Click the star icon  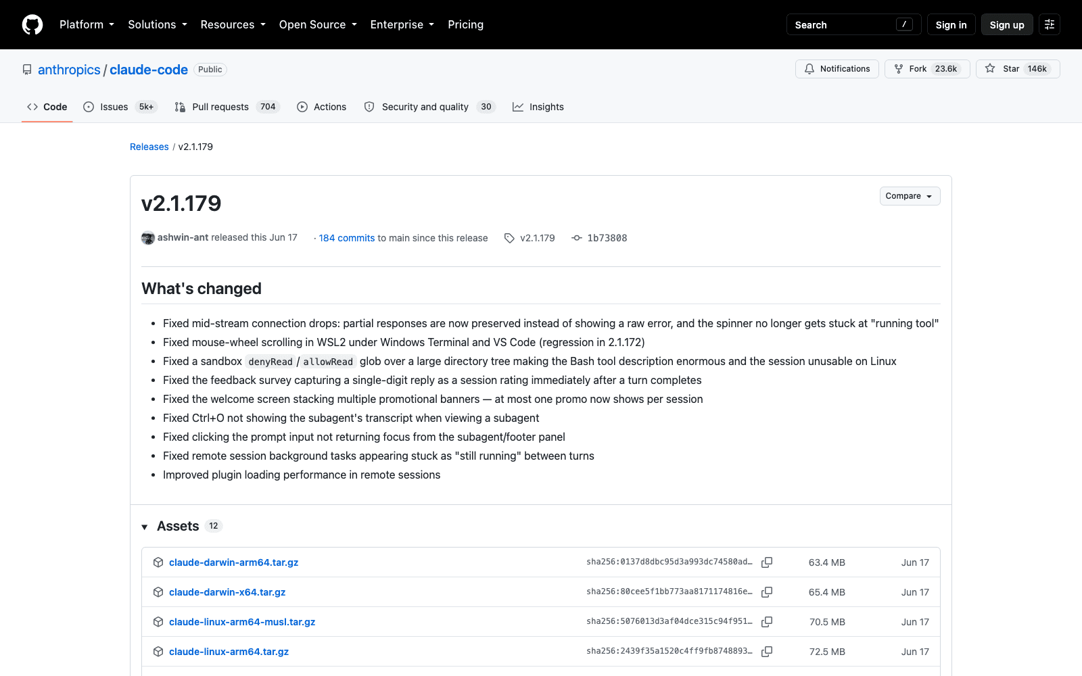click(x=990, y=69)
